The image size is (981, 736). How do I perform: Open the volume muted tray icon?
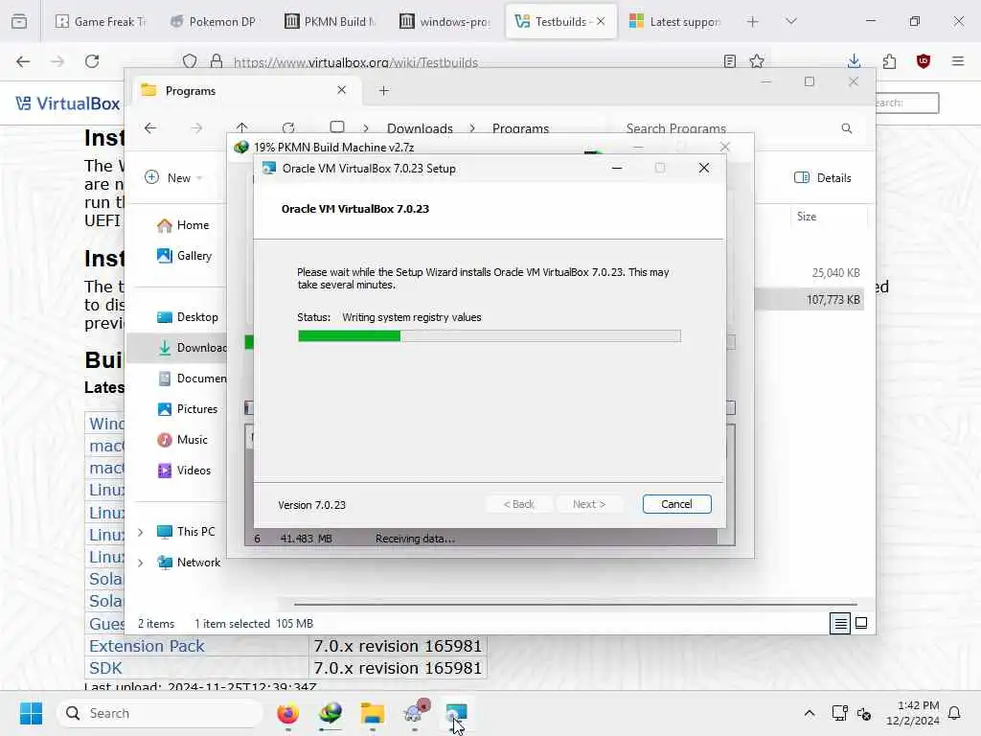click(x=864, y=713)
